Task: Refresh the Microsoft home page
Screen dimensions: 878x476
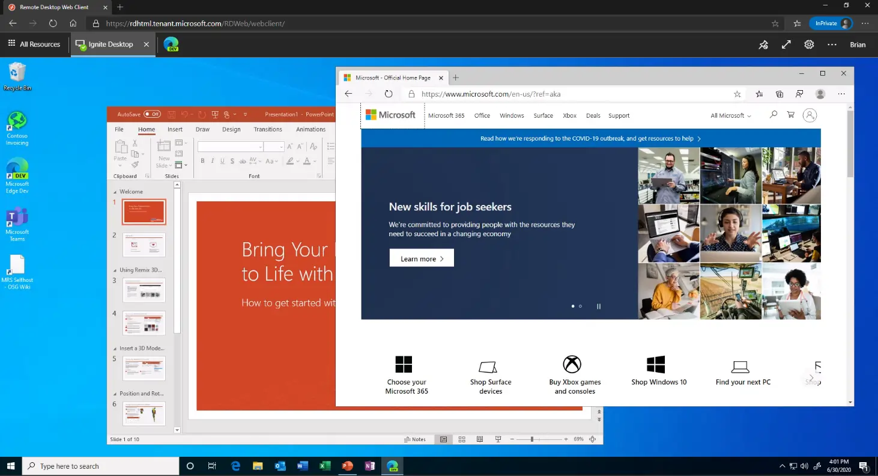Action: click(x=389, y=94)
